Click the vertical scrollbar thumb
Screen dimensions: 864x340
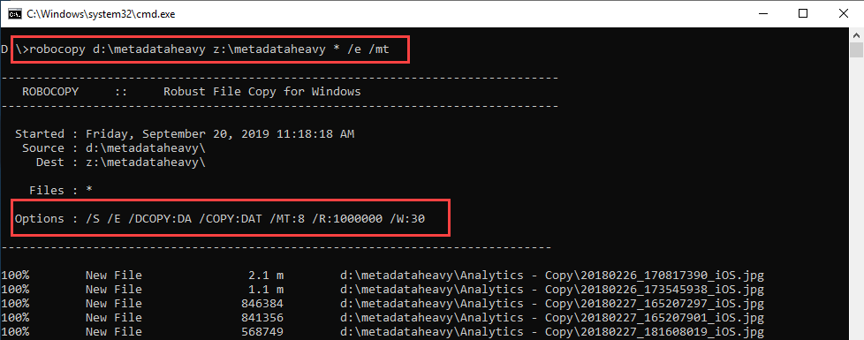coord(856,50)
